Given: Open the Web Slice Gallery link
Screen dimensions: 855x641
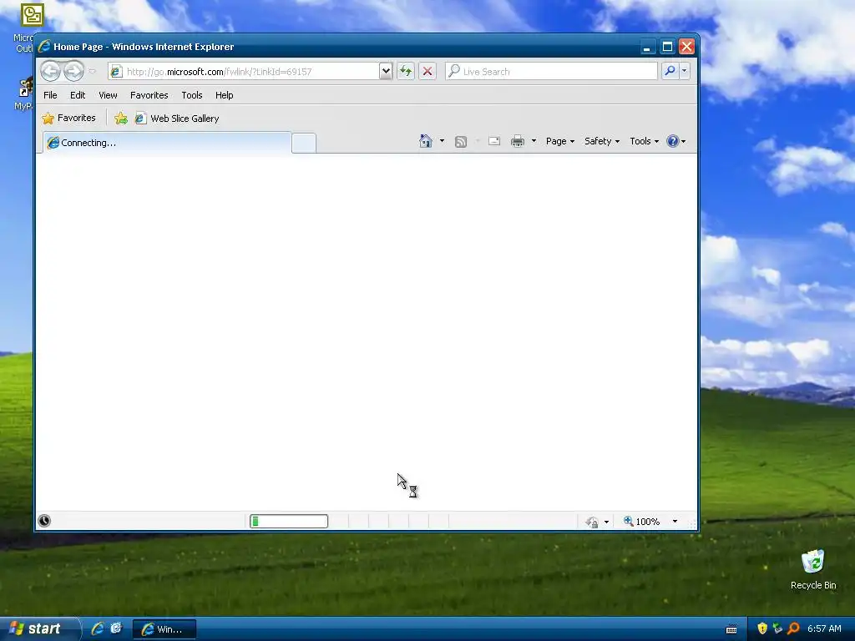Looking at the screenshot, I should click(177, 119).
